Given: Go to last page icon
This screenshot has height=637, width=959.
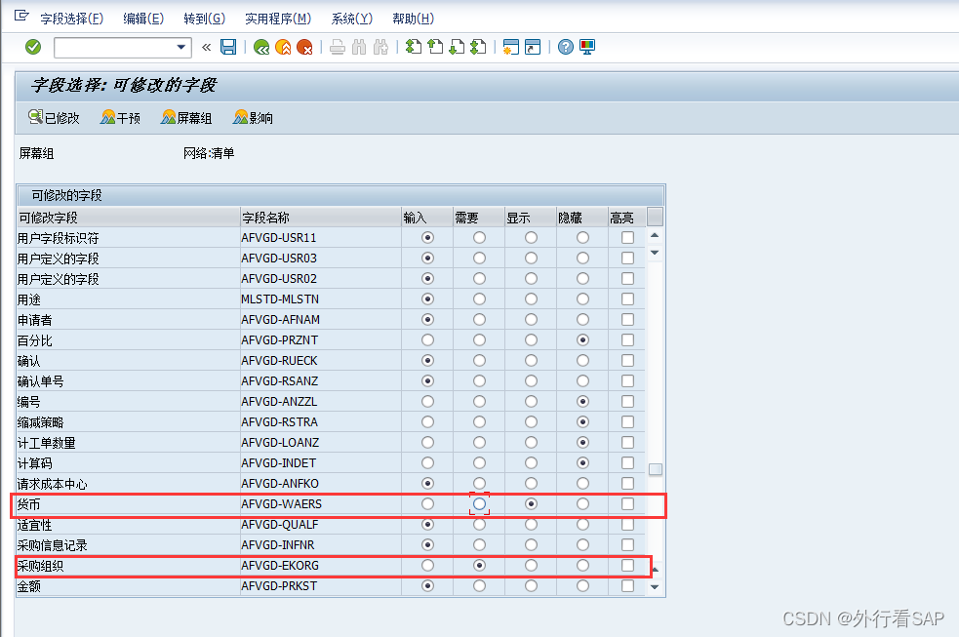Looking at the screenshot, I should 478,47.
